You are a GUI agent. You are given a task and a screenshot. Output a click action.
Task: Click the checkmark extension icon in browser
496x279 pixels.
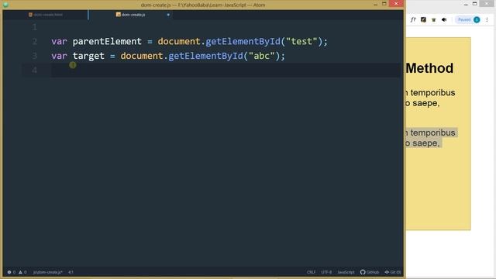point(423,19)
